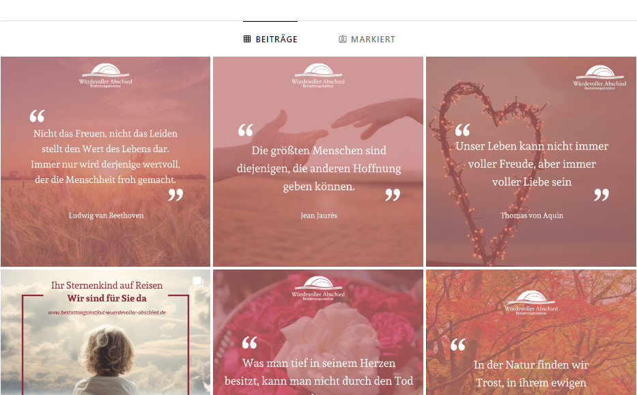Click the logo on rose post
This screenshot has width=637, height=395.
tap(318, 288)
